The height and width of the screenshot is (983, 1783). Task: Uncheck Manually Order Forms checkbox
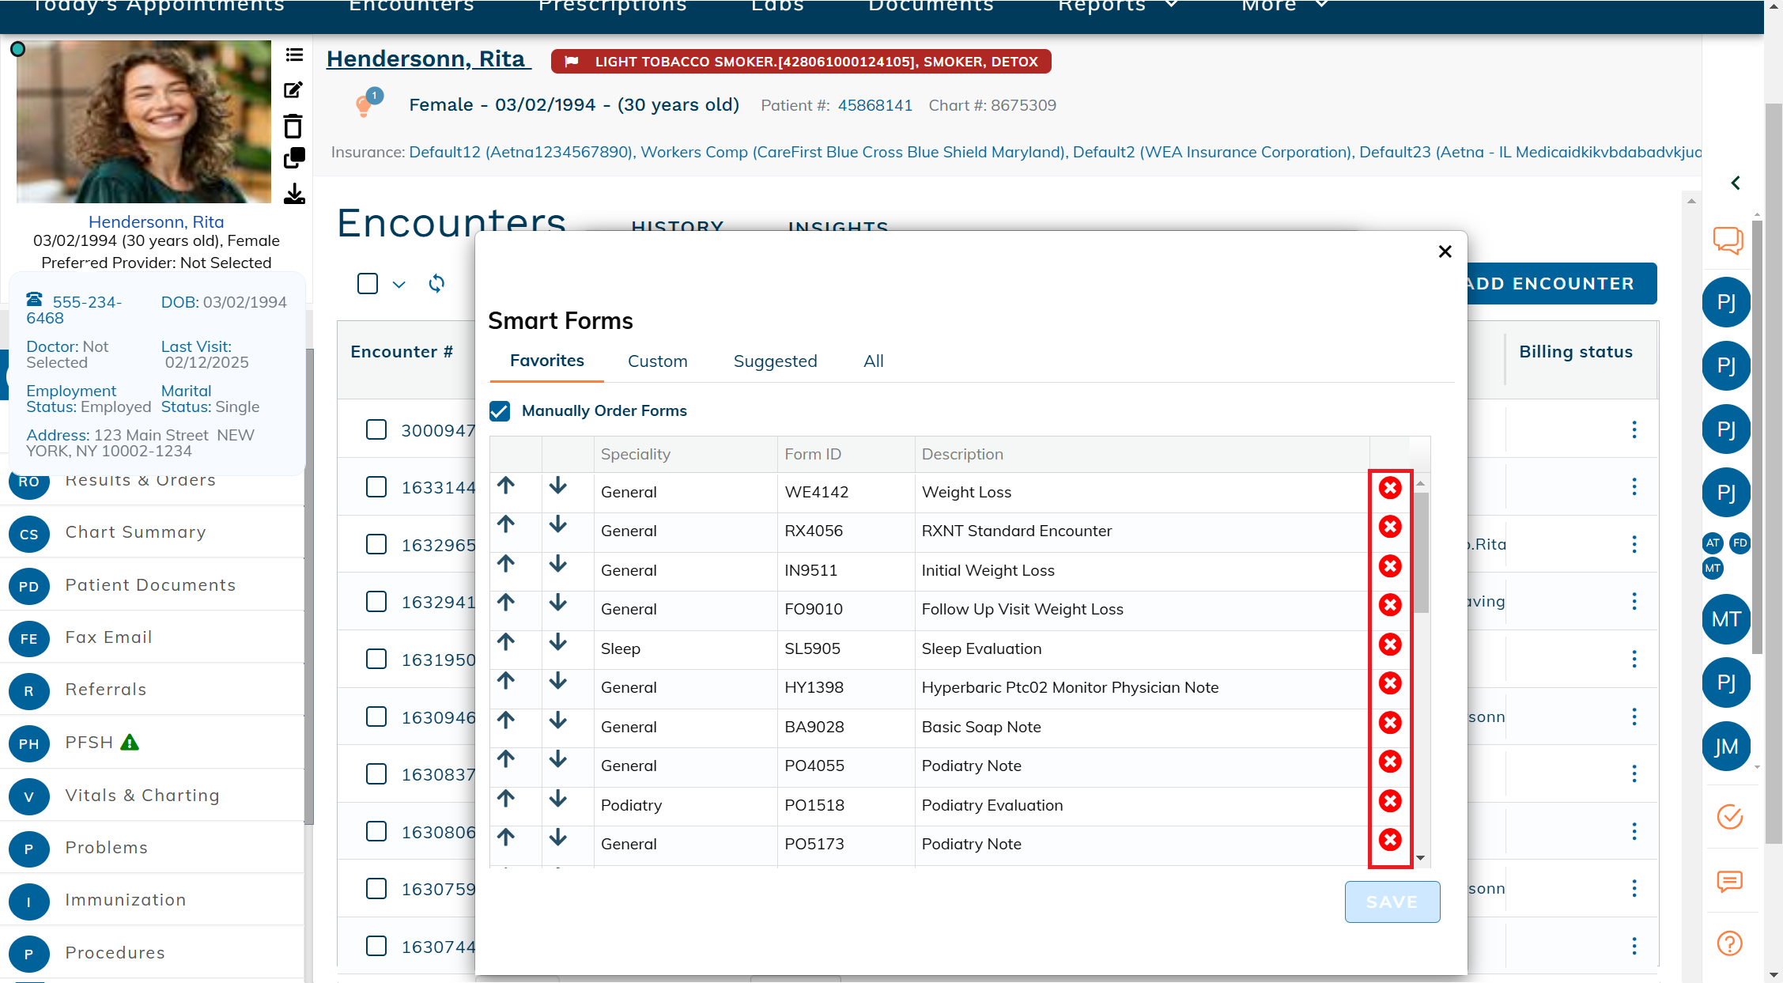pos(500,410)
